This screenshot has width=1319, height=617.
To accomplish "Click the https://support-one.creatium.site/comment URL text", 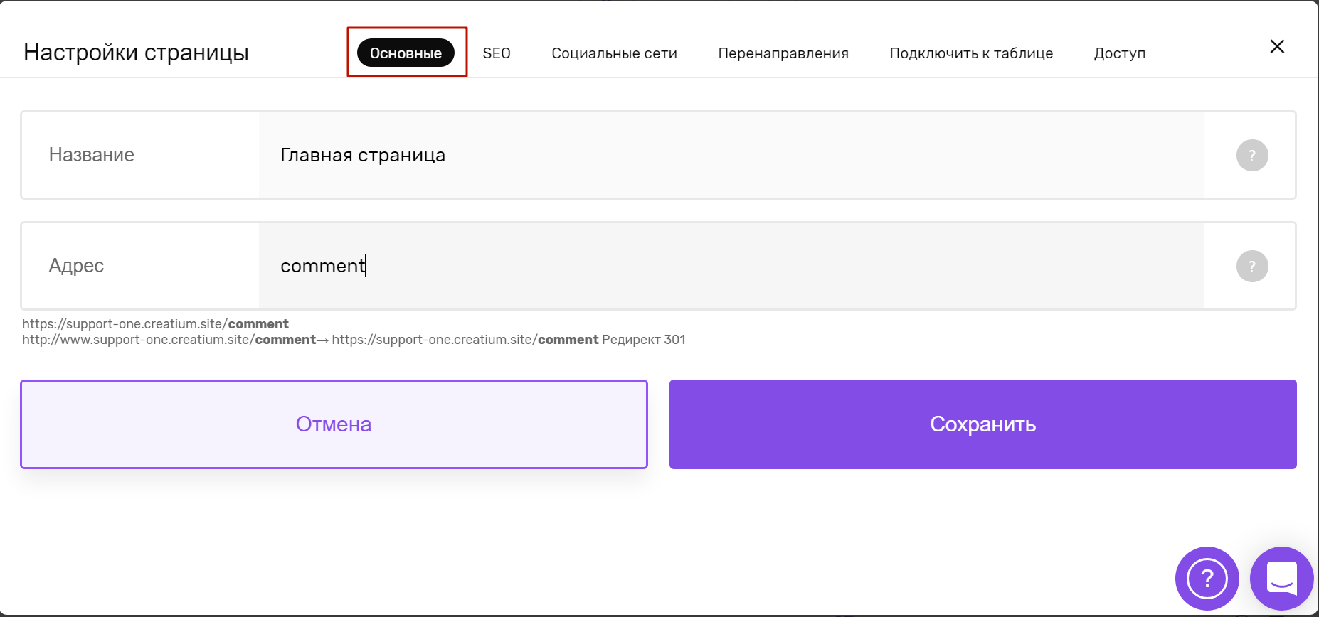I will tap(155, 324).
